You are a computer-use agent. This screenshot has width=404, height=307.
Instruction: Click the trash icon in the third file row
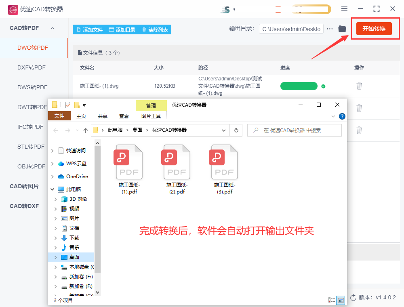coord(359,130)
